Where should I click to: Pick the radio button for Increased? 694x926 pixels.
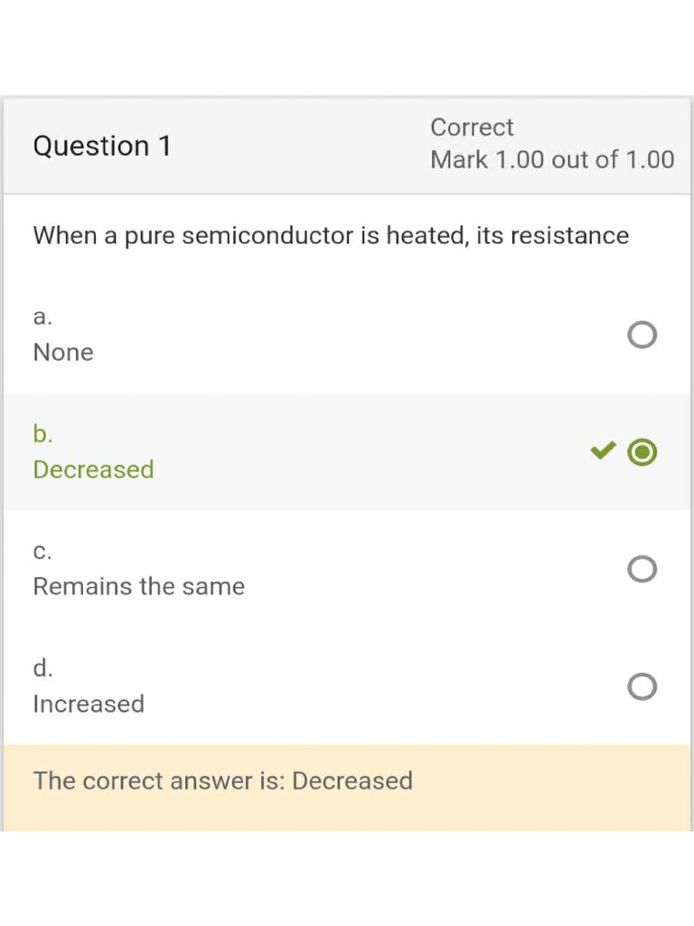(x=642, y=687)
